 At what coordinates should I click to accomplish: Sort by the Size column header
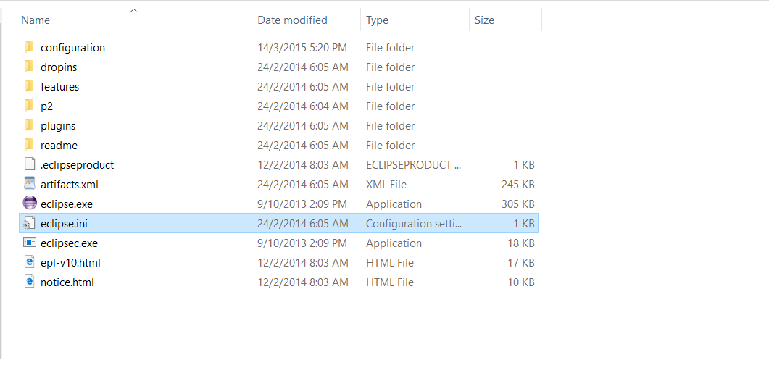(x=484, y=20)
